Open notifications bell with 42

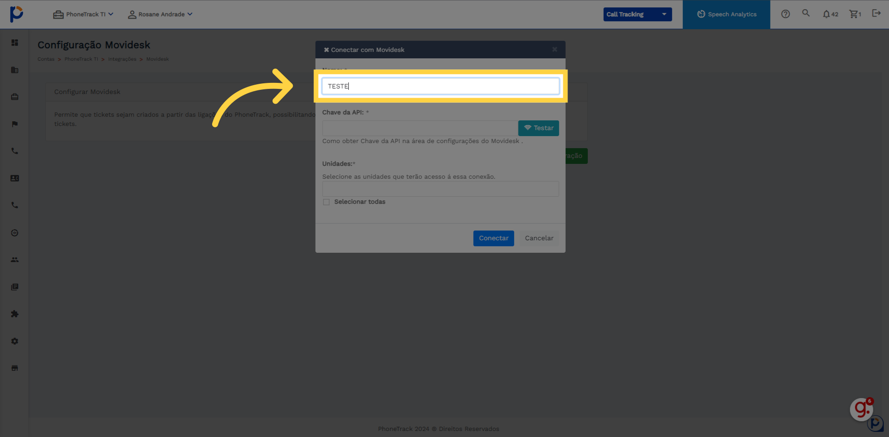tap(830, 14)
